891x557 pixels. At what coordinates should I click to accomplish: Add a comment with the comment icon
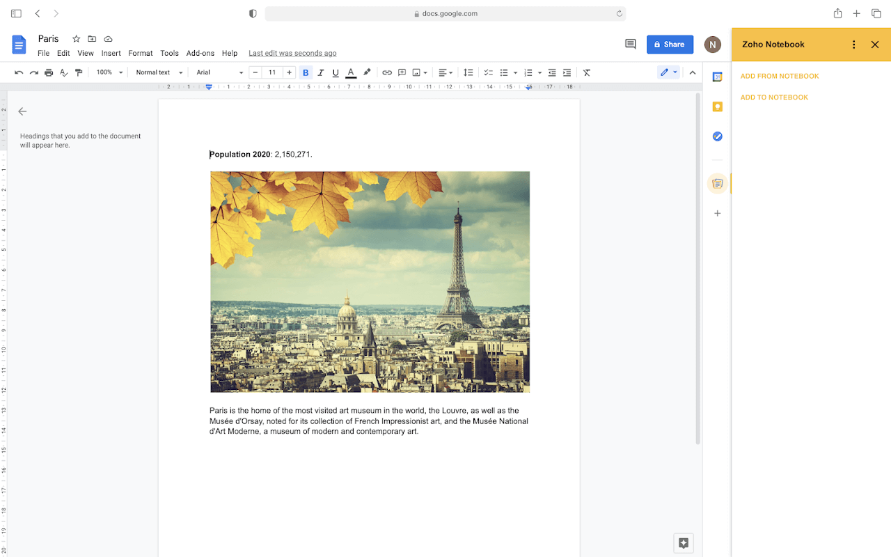(402, 72)
